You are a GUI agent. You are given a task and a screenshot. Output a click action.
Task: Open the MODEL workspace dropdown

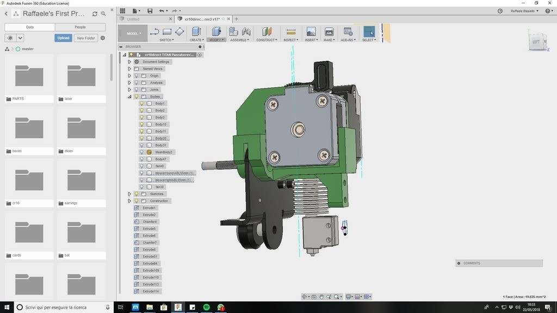[133, 33]
